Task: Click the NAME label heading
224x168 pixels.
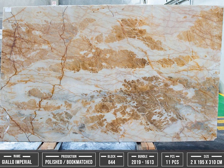Action: point(17,156)
